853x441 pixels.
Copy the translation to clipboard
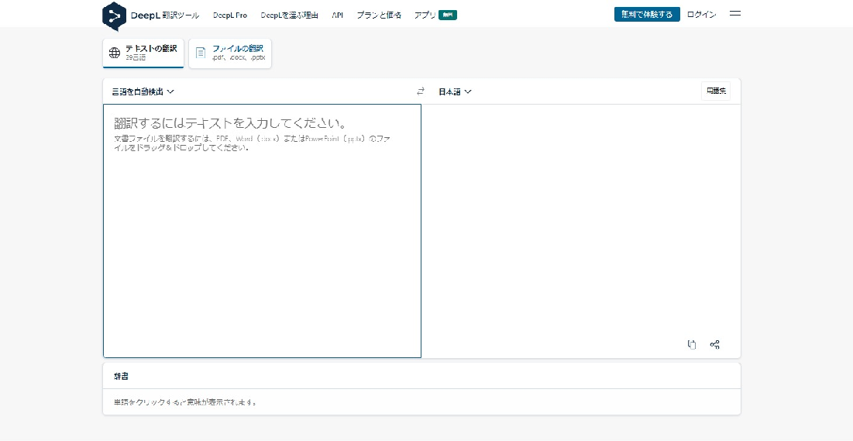point(692,345)
